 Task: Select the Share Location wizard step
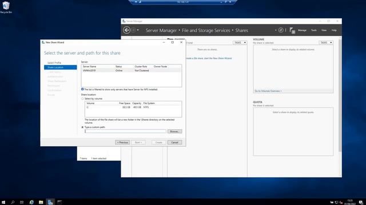pyautogui.click(x=61, y=67)
